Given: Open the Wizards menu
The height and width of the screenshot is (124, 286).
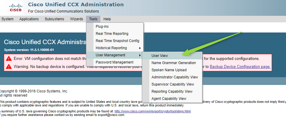Looking at the screenshot, I should coord(77,19).
